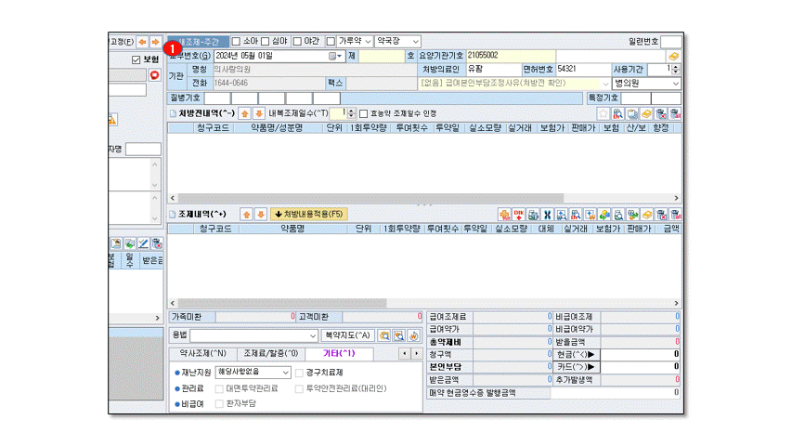Enable the 야간 checkbox

click(x=298, y=41)
